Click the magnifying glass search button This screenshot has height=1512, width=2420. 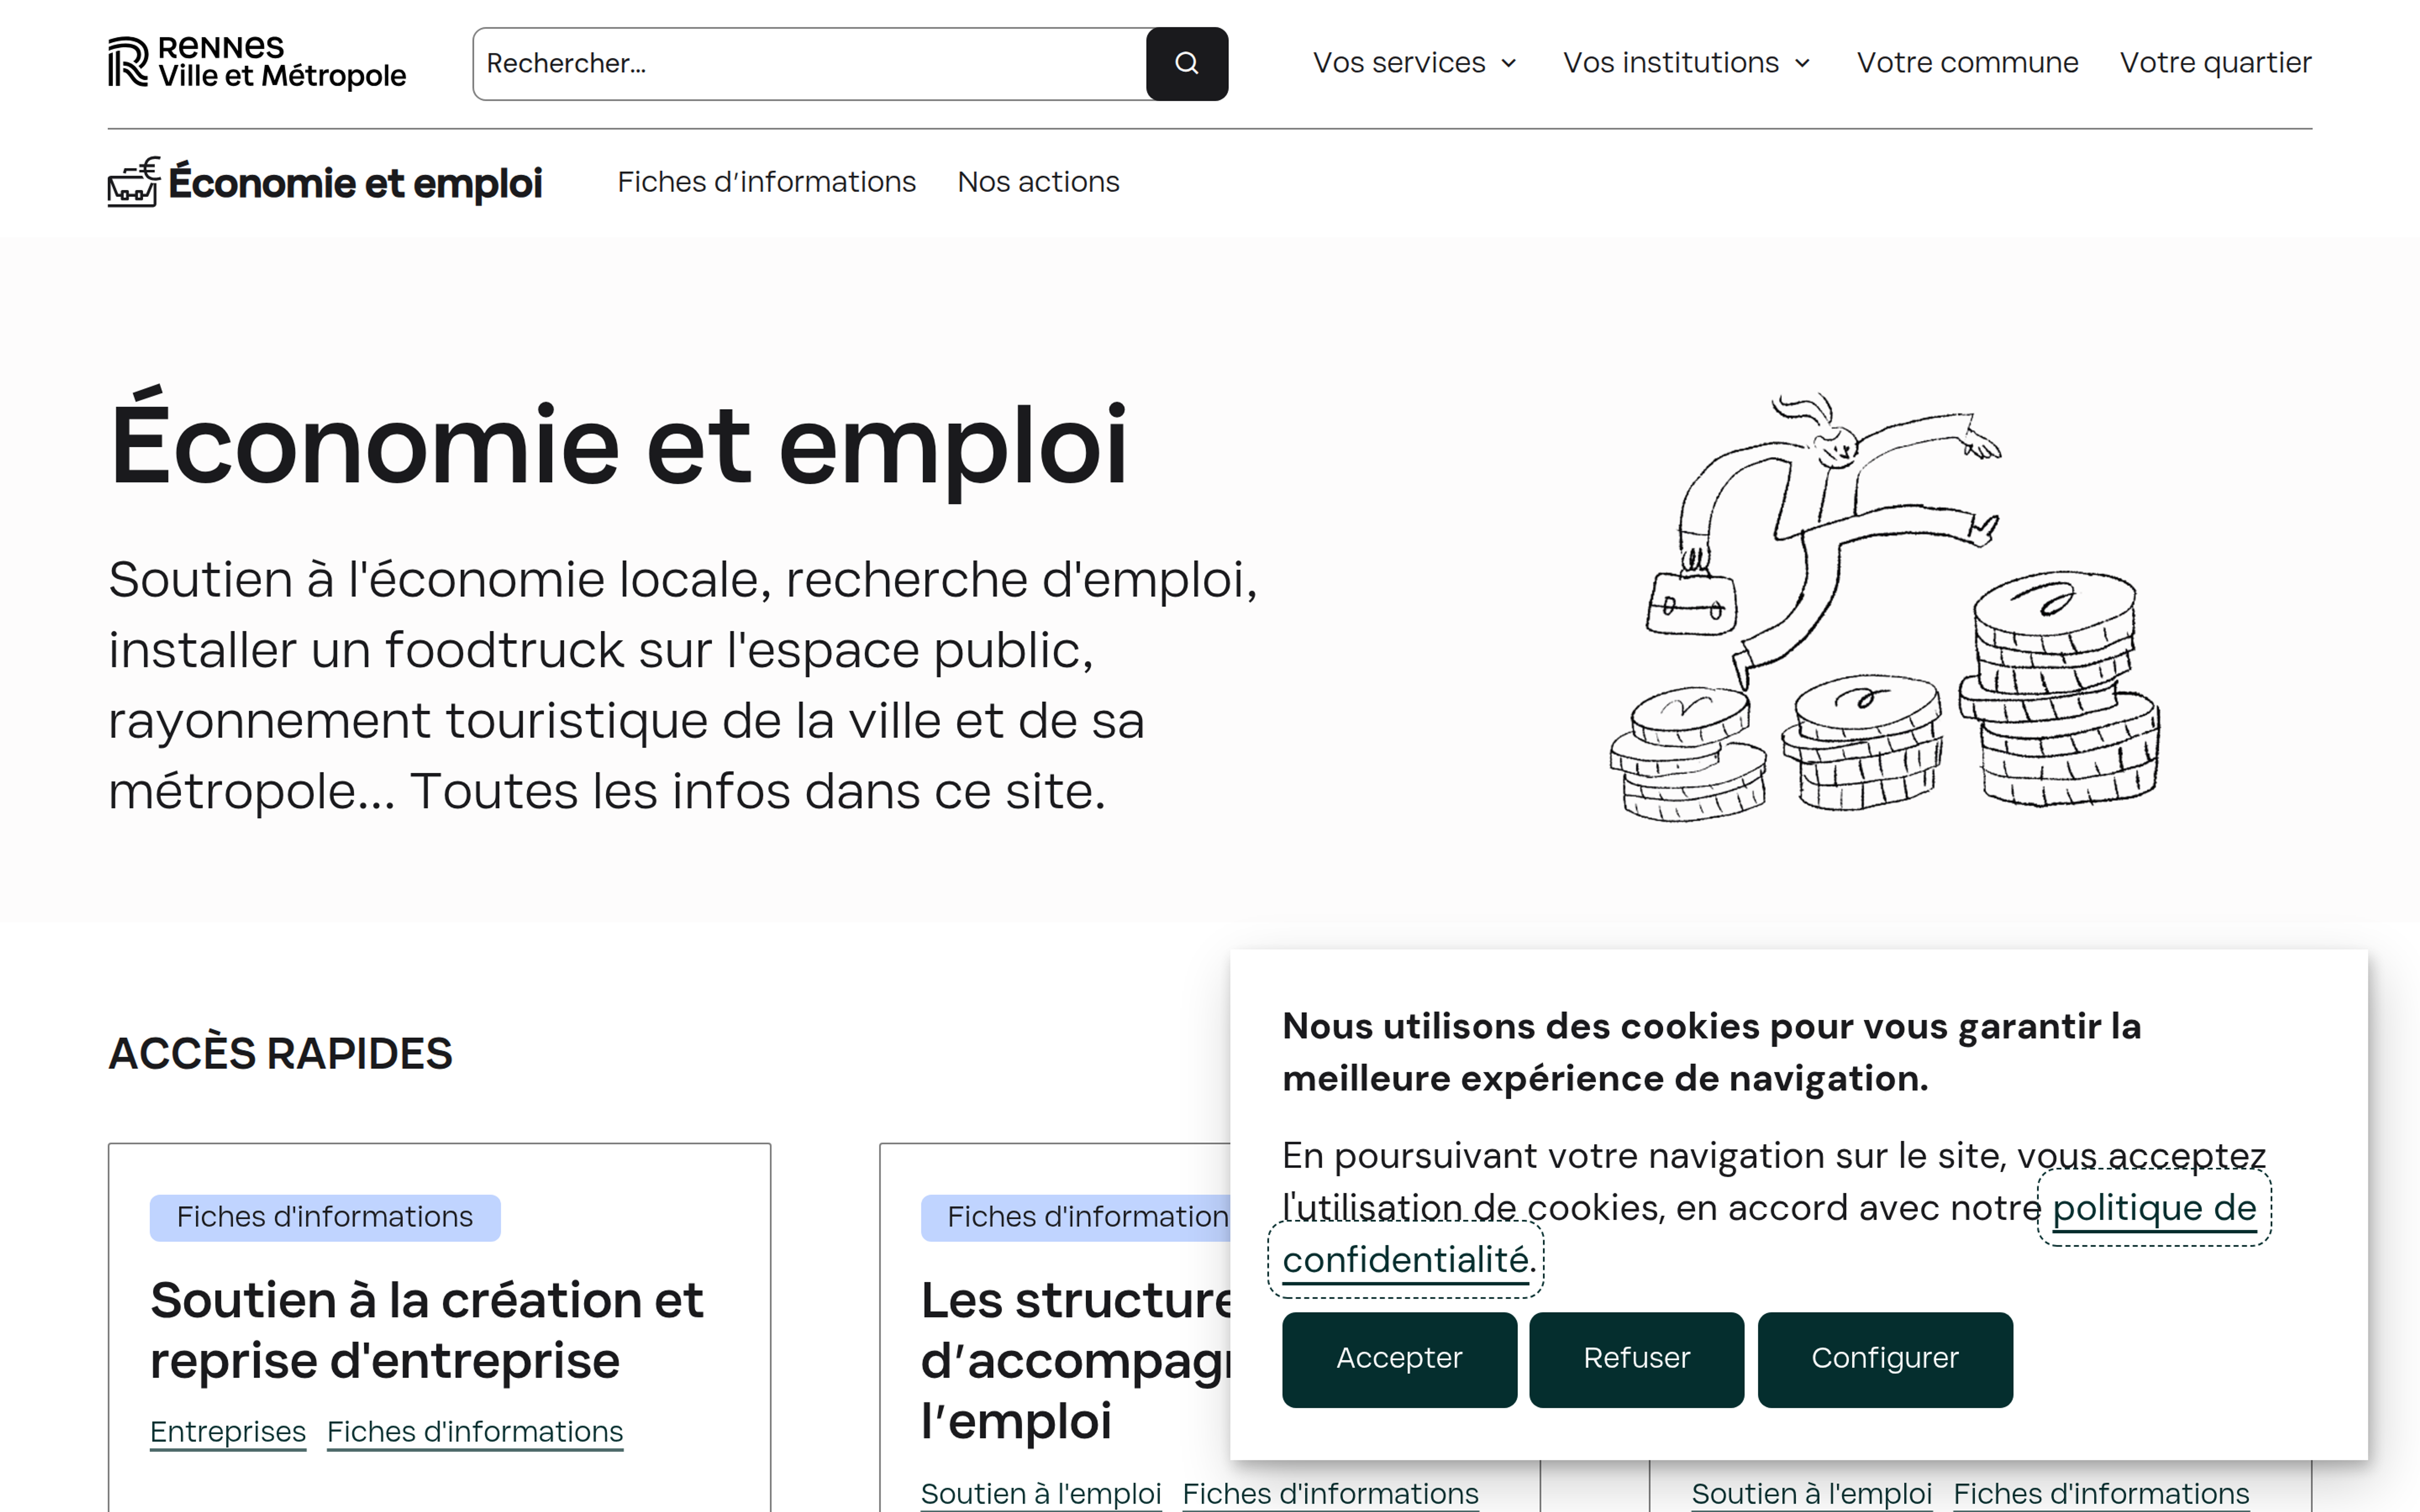pos(1186,64)
